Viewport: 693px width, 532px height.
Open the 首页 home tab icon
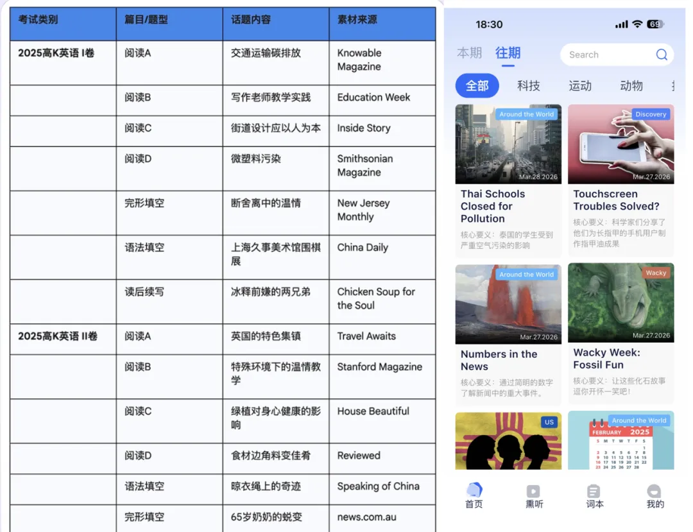pos(474,490)
